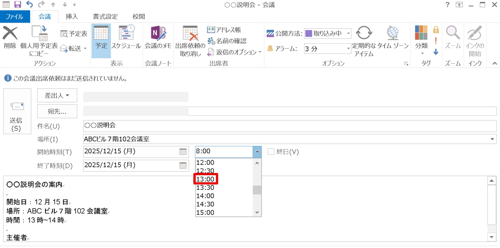Screen dimensions: 500x248
Task: Toggle the All day (終日) checkbox
Action: point(271,152)
